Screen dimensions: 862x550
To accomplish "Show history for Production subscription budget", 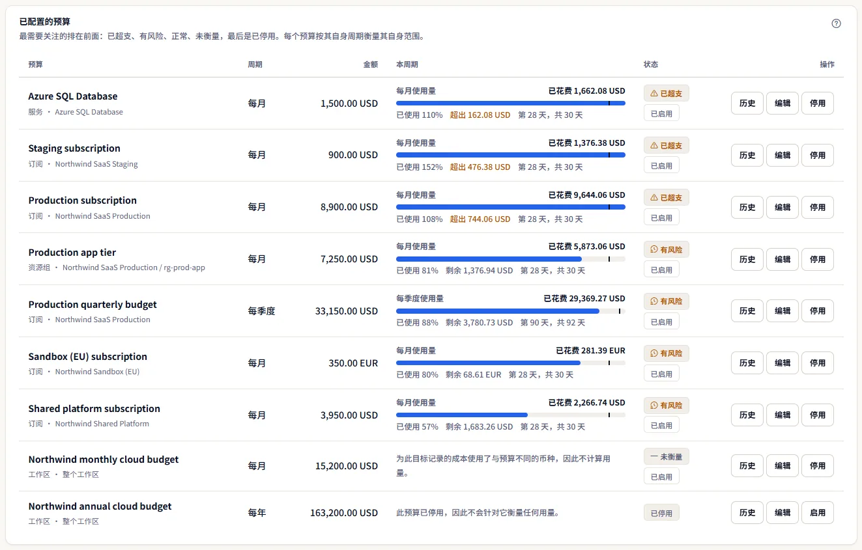I will click(x=747, y=207).
